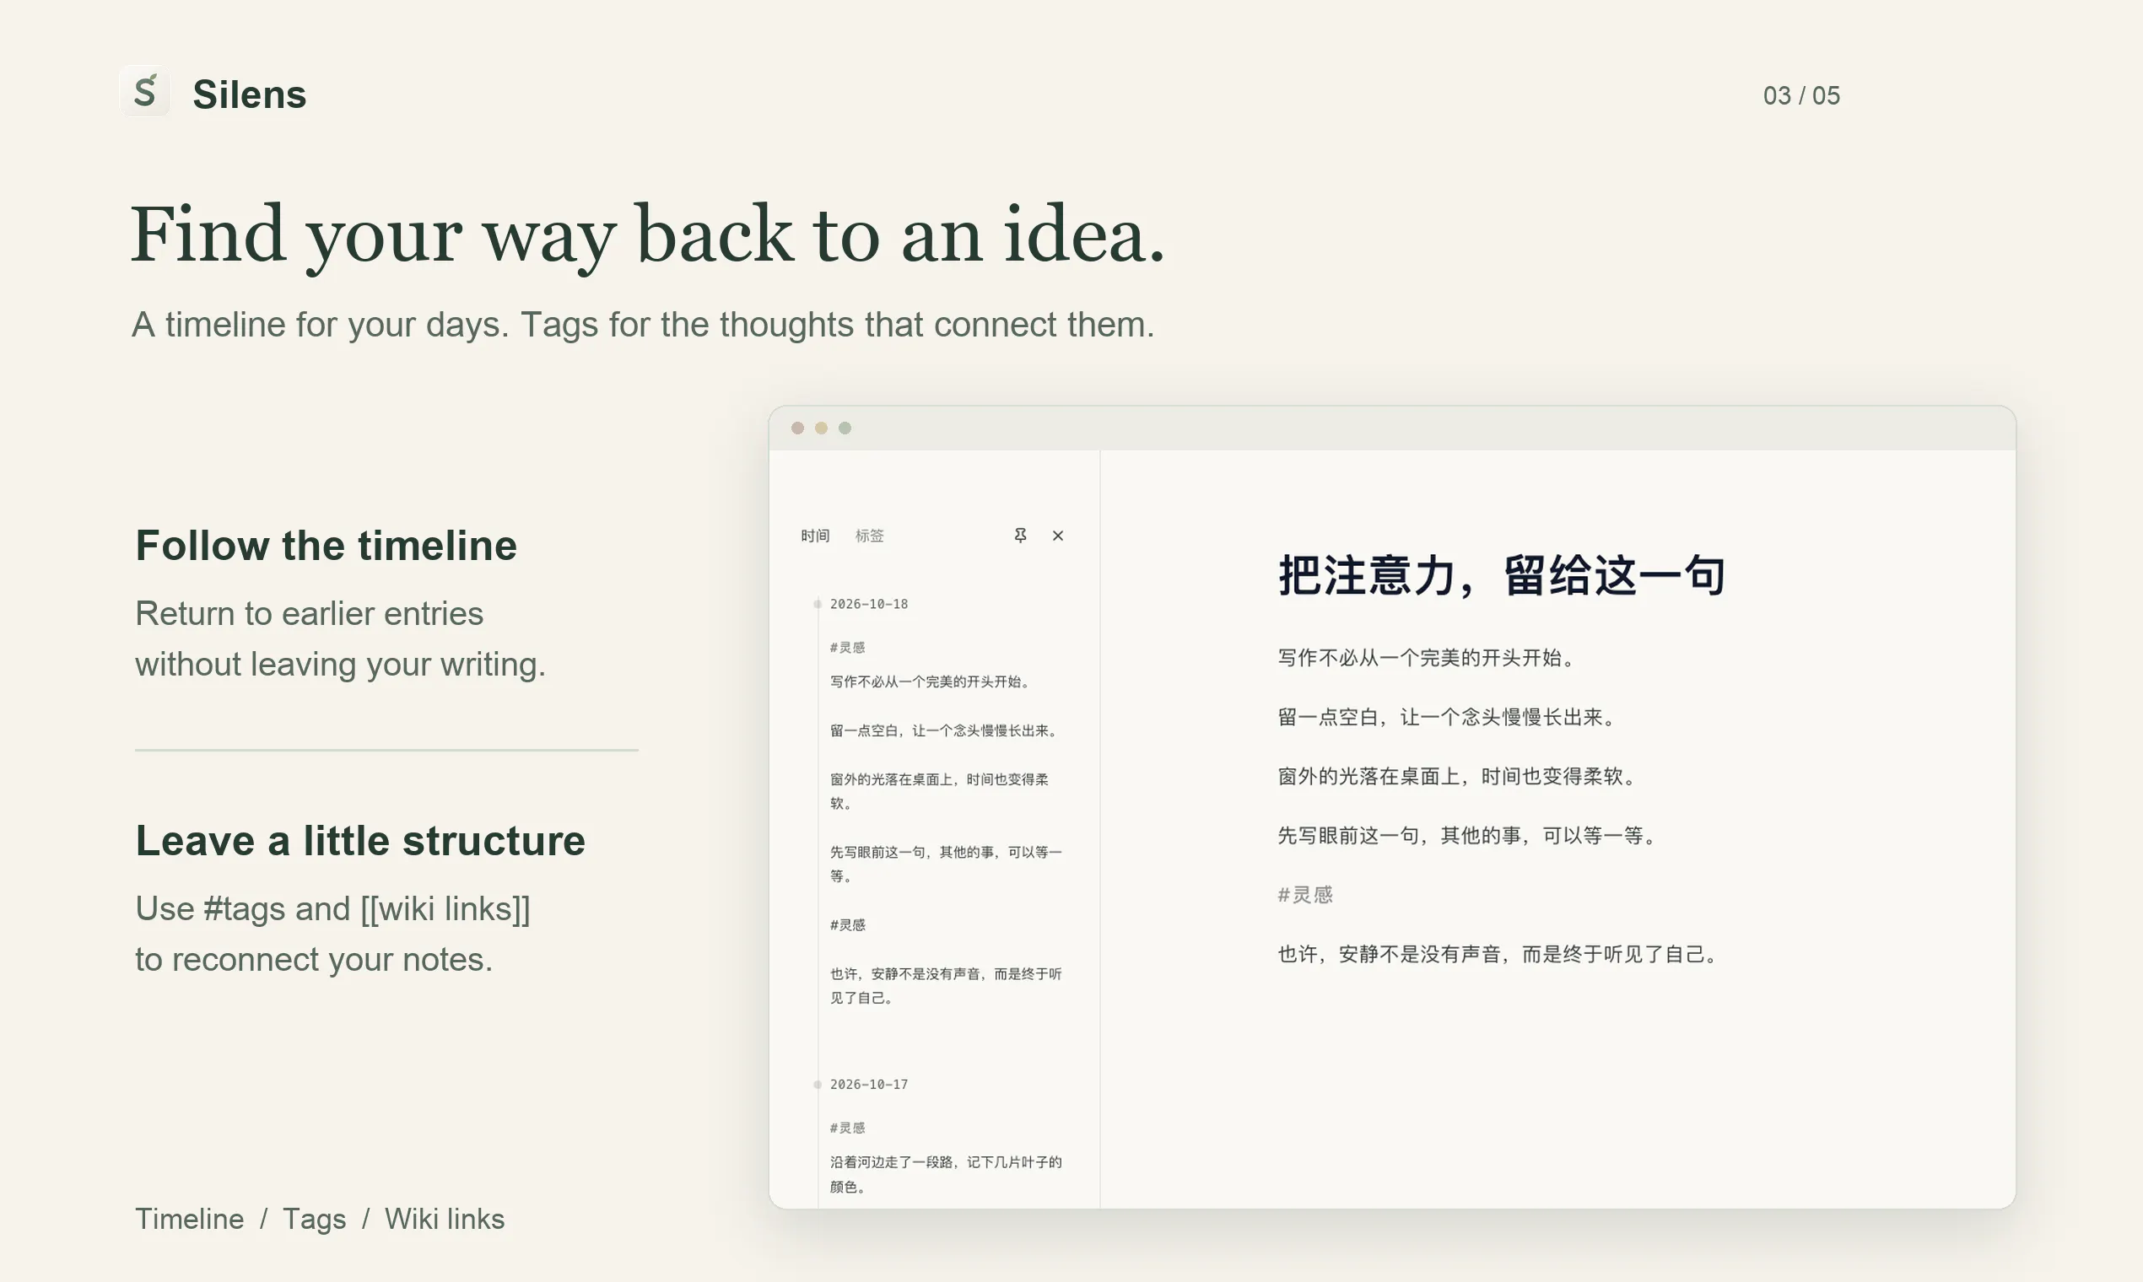Click Wiki links in the footer keywords
The width and height of the screenshot is (2143, 1282).
point(444,1219)
